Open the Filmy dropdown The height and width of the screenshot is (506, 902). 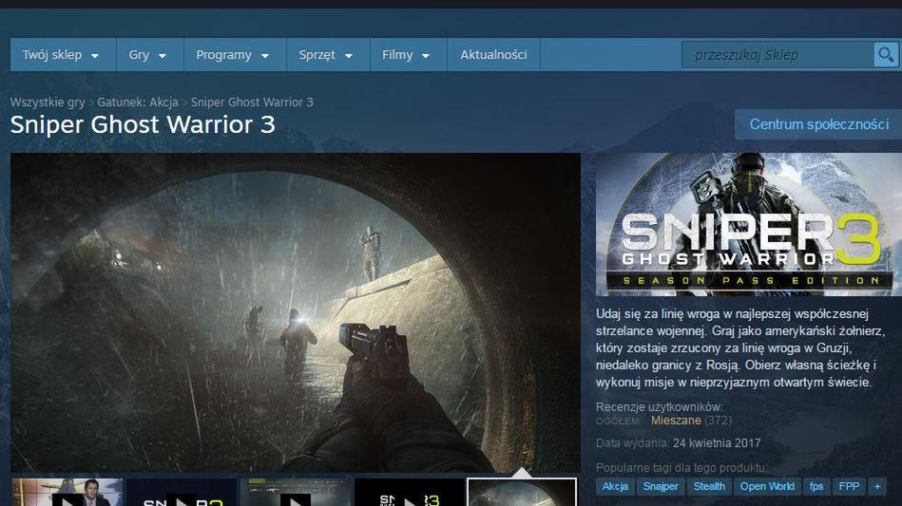[409, 55]
